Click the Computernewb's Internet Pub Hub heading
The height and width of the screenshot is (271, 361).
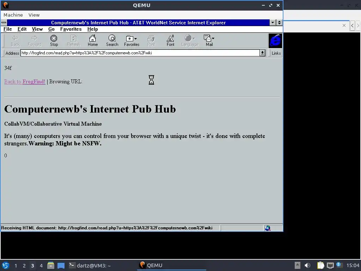[x=90, y=109]
